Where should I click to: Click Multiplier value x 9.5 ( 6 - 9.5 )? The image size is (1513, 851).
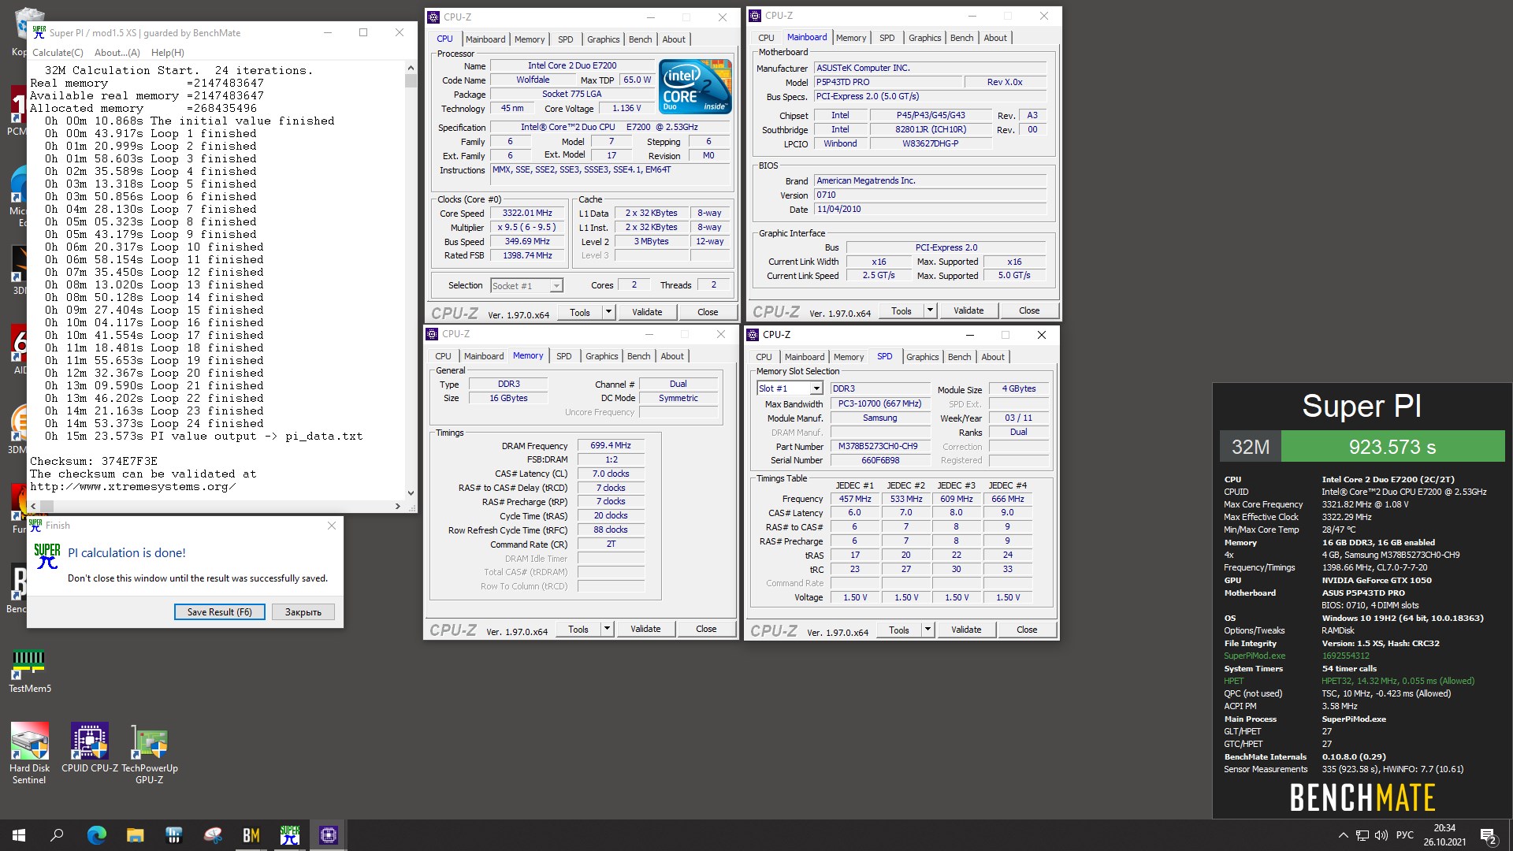click(527, 227)
